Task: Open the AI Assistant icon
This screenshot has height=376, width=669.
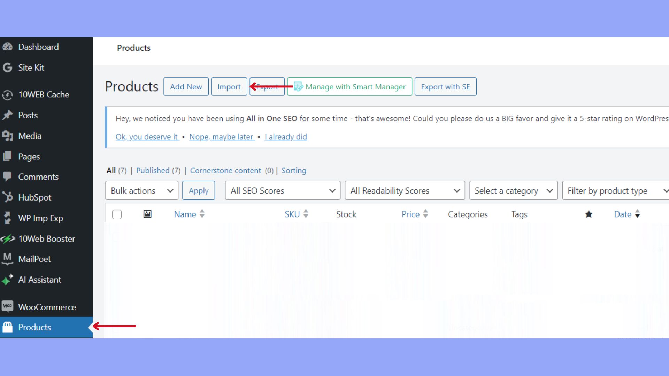Action: [8, 280]
